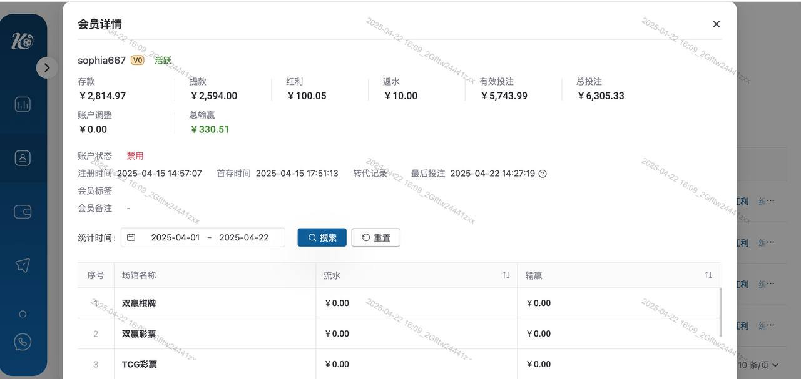Open the wallet icon in the sidebar

click(23, 212)
